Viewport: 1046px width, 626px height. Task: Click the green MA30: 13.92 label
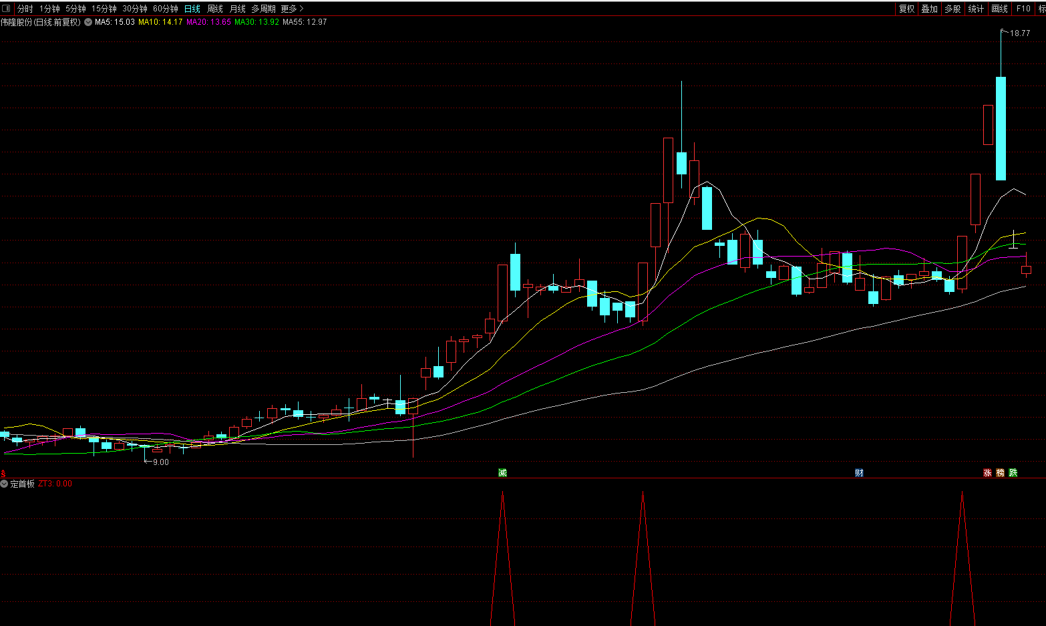(257, 22)
